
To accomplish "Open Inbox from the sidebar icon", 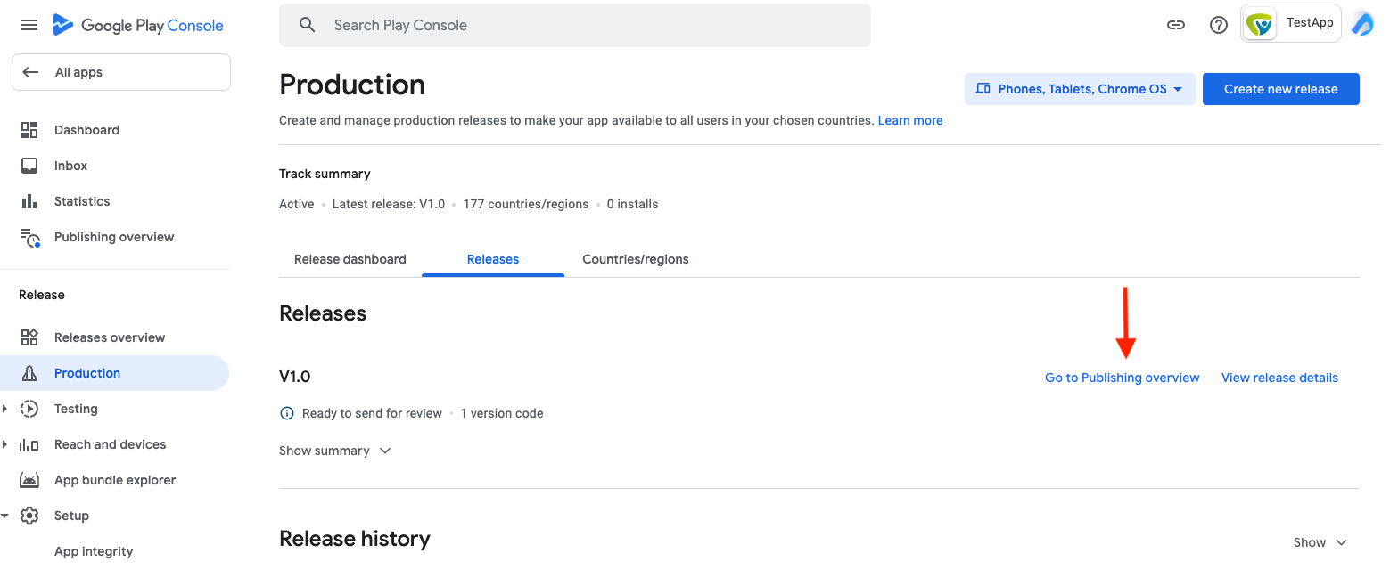I will click(x=29, y=166).
